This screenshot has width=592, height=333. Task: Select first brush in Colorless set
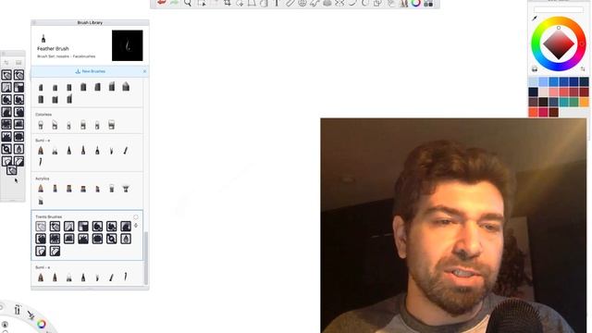pos(41,125)
